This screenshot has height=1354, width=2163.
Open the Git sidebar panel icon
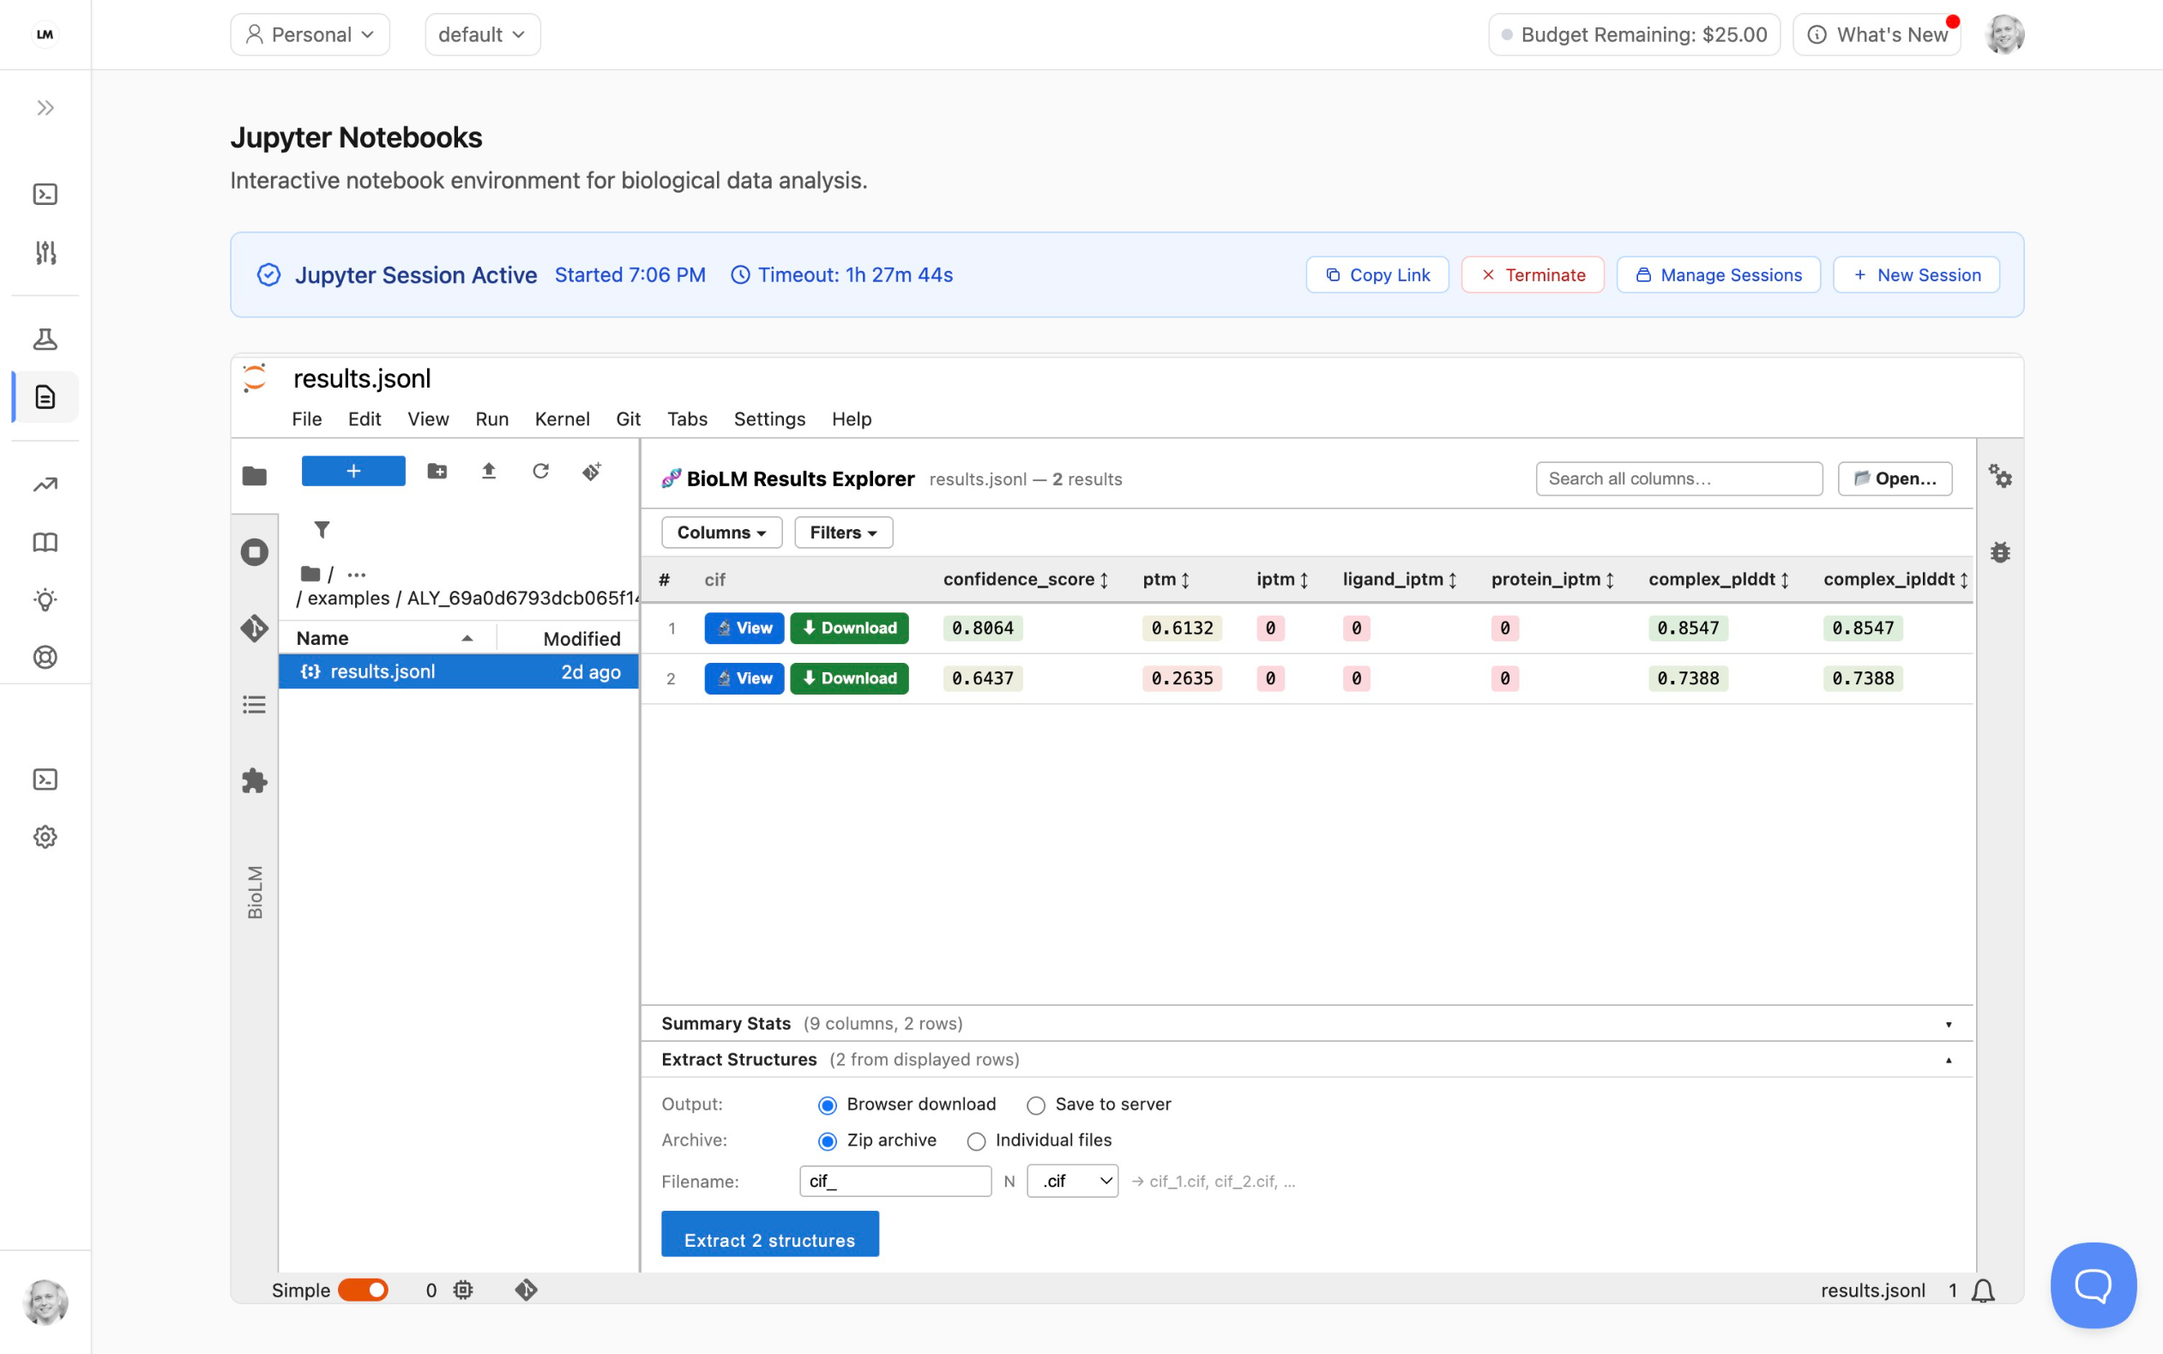(x=255, y=629)
